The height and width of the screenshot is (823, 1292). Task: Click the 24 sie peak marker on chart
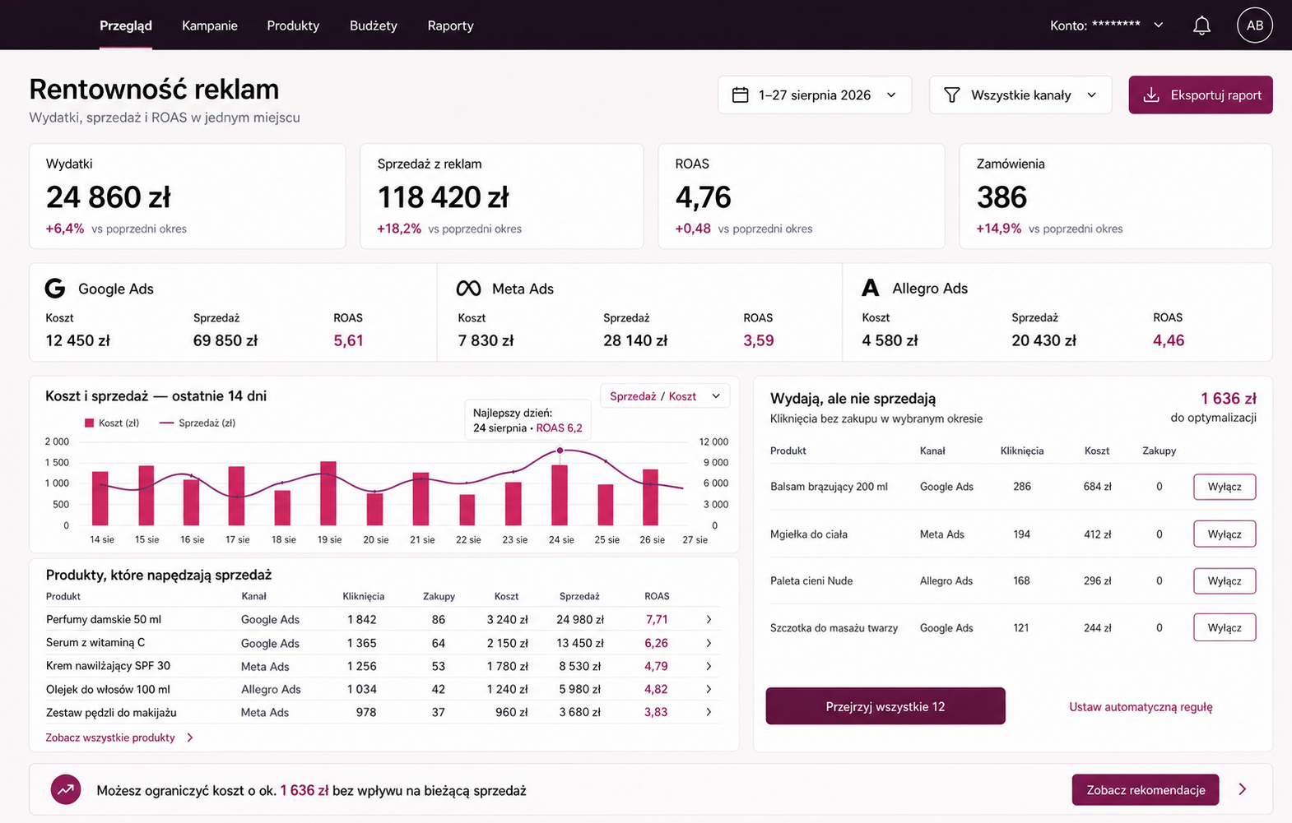point(560,451)
